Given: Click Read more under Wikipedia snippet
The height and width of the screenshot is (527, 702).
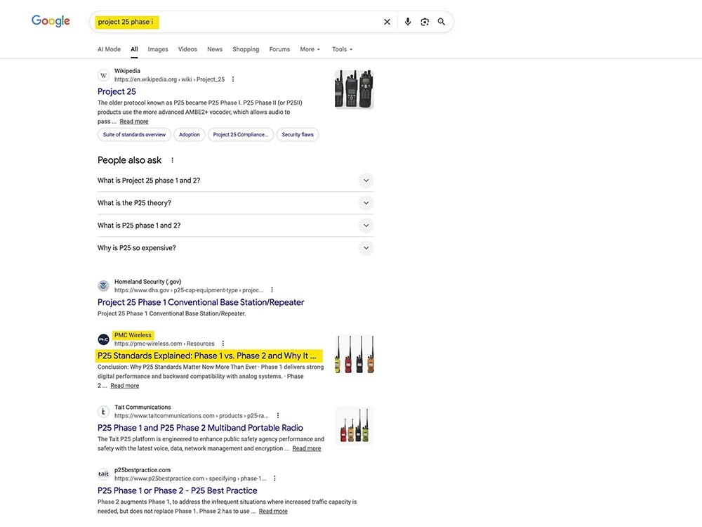Looking at the screenshot, I should [x=134, y=122].
